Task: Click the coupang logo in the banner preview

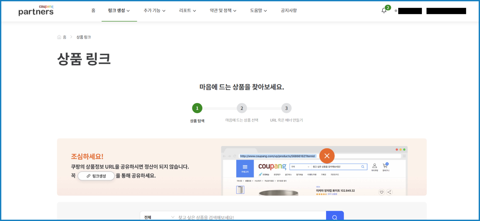Action: 272,167
